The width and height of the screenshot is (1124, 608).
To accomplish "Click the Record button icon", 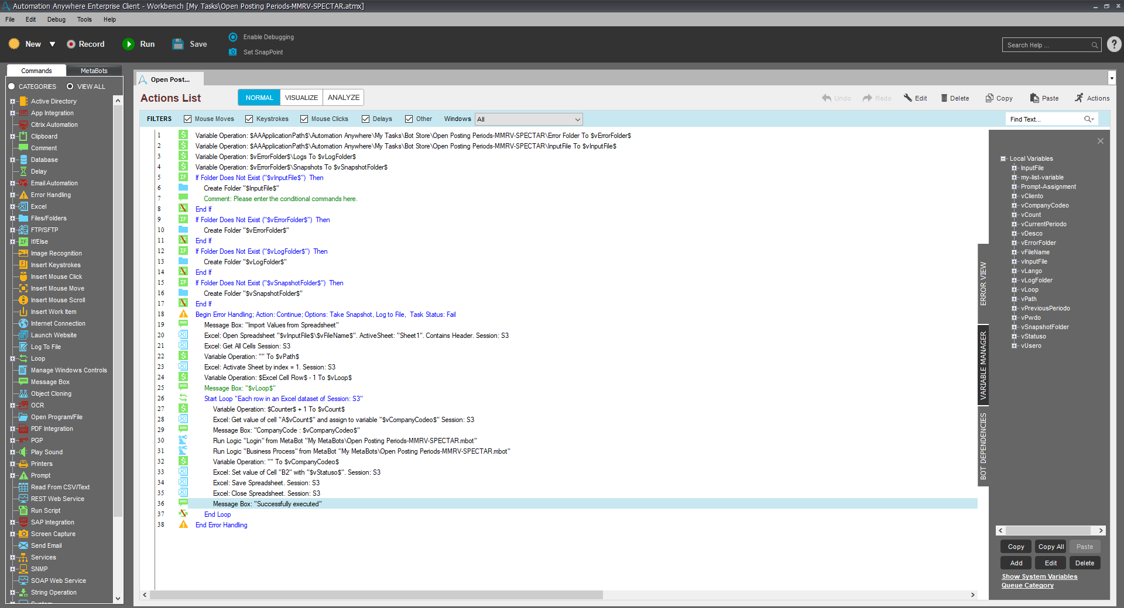I will (71, 44).
